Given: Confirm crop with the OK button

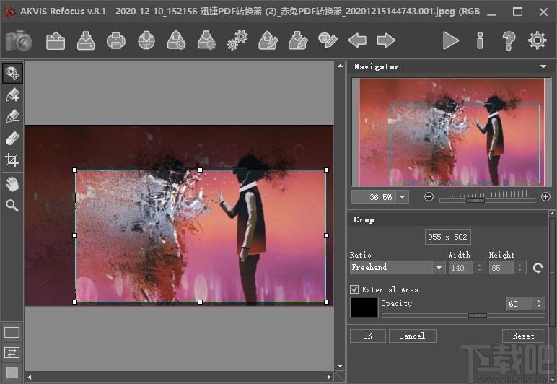Looking at the screenshot, I should pos(368,336).
